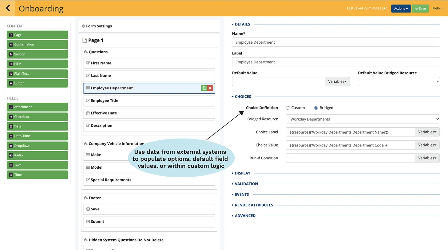Expand the Render Attributes section

point(252,205)
